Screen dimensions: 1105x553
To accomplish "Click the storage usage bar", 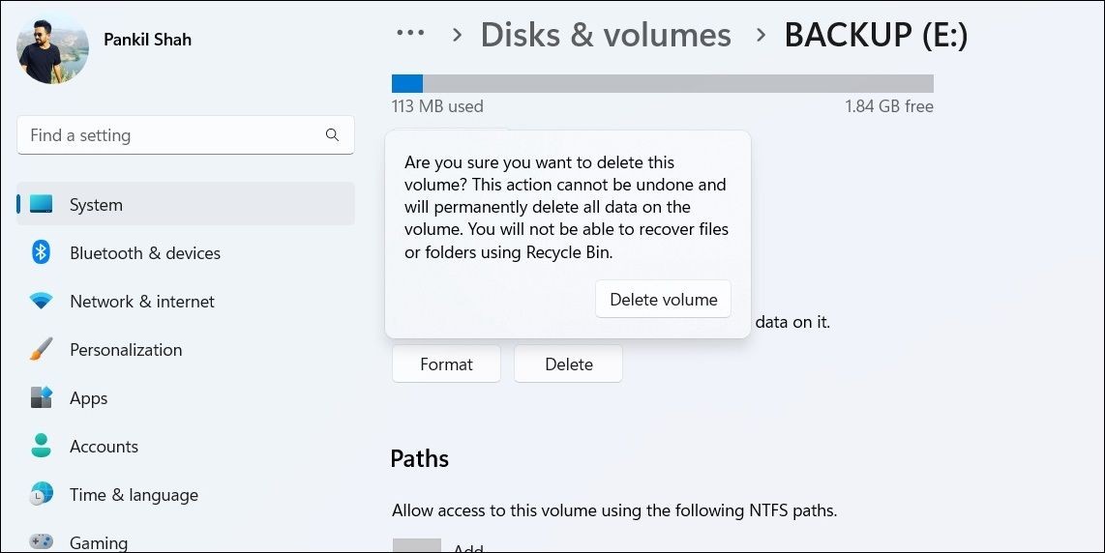I will coord(663,83).
